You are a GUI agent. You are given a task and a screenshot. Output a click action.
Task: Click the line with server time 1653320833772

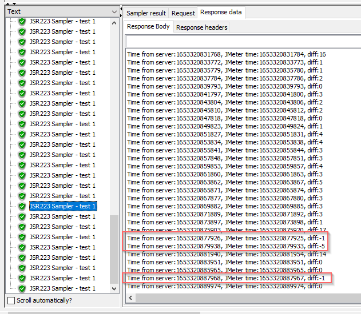pos(225,62)
